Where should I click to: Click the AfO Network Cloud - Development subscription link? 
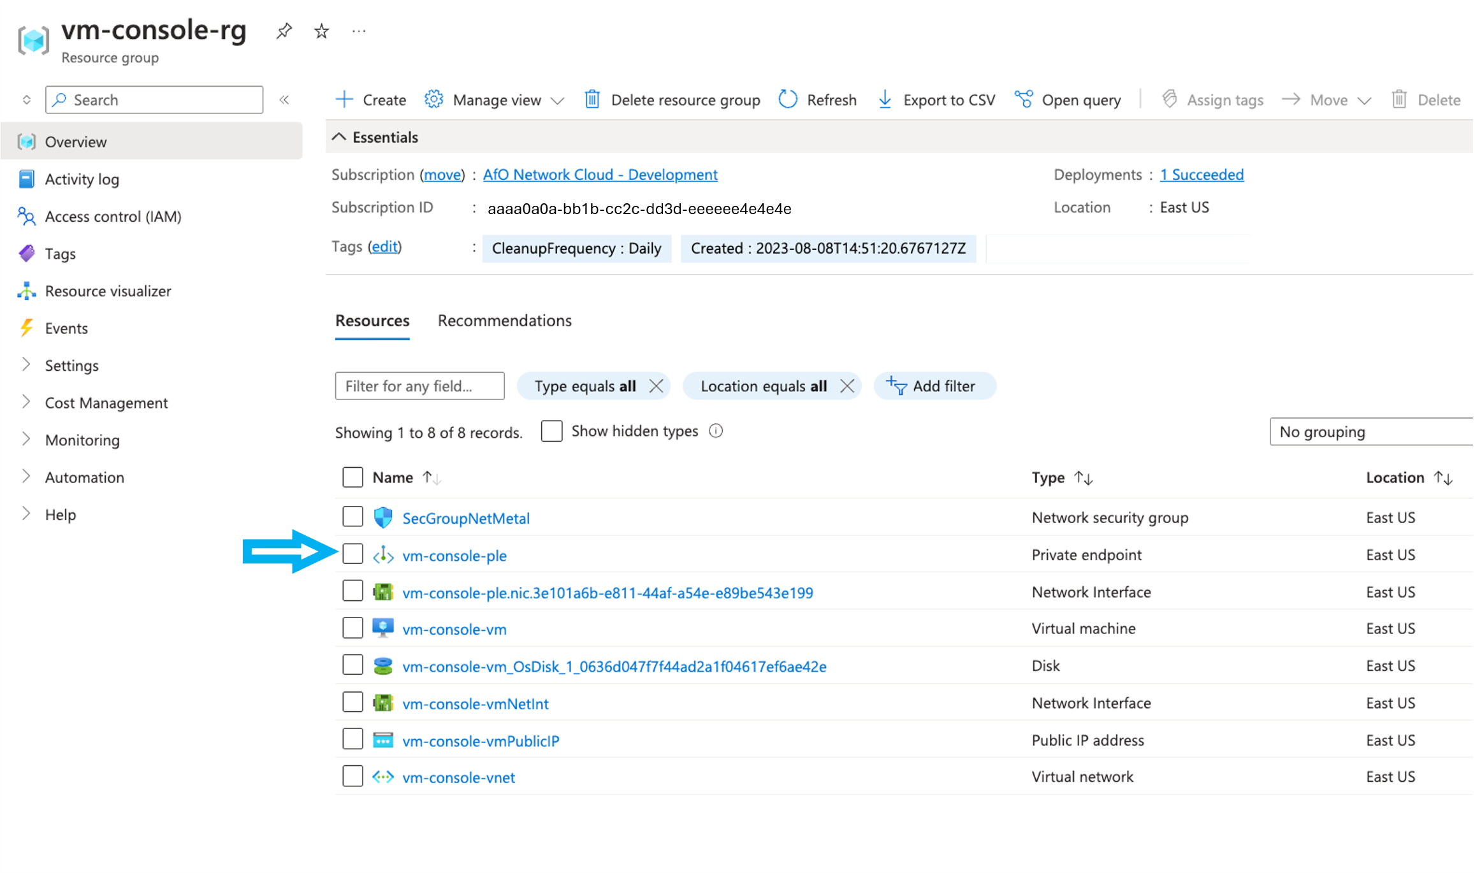600,173
